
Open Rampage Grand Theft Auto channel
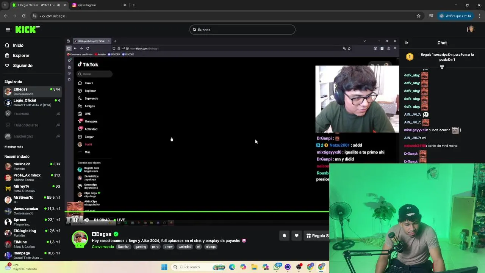32,255
